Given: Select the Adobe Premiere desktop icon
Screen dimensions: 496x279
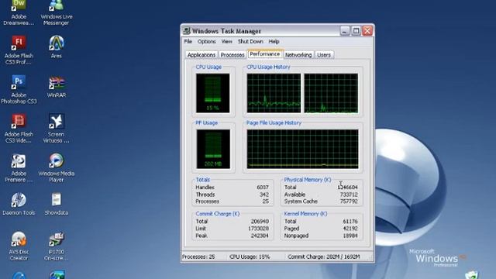Looking at the screenshot, I should (19, 168).
